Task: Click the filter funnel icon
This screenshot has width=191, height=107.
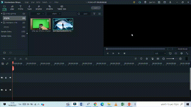Action: coord(94,14)
